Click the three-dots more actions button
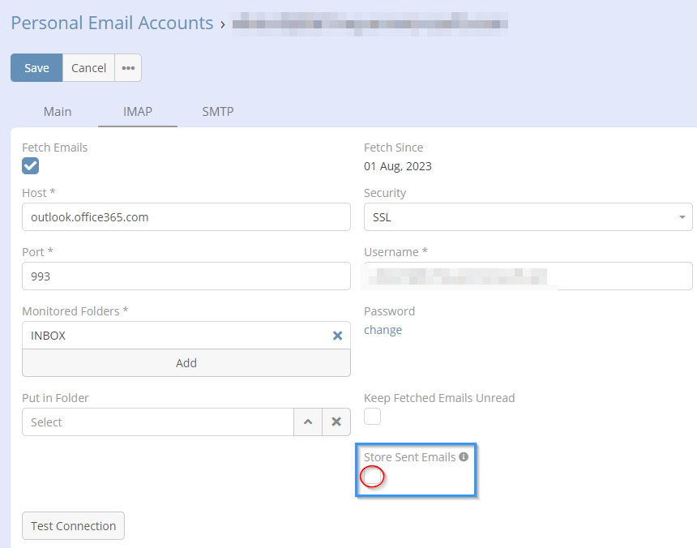The image size is (697, 548). pos(128,68)
